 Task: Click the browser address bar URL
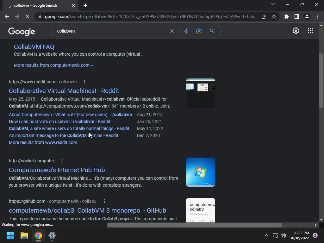click(151, 16)
